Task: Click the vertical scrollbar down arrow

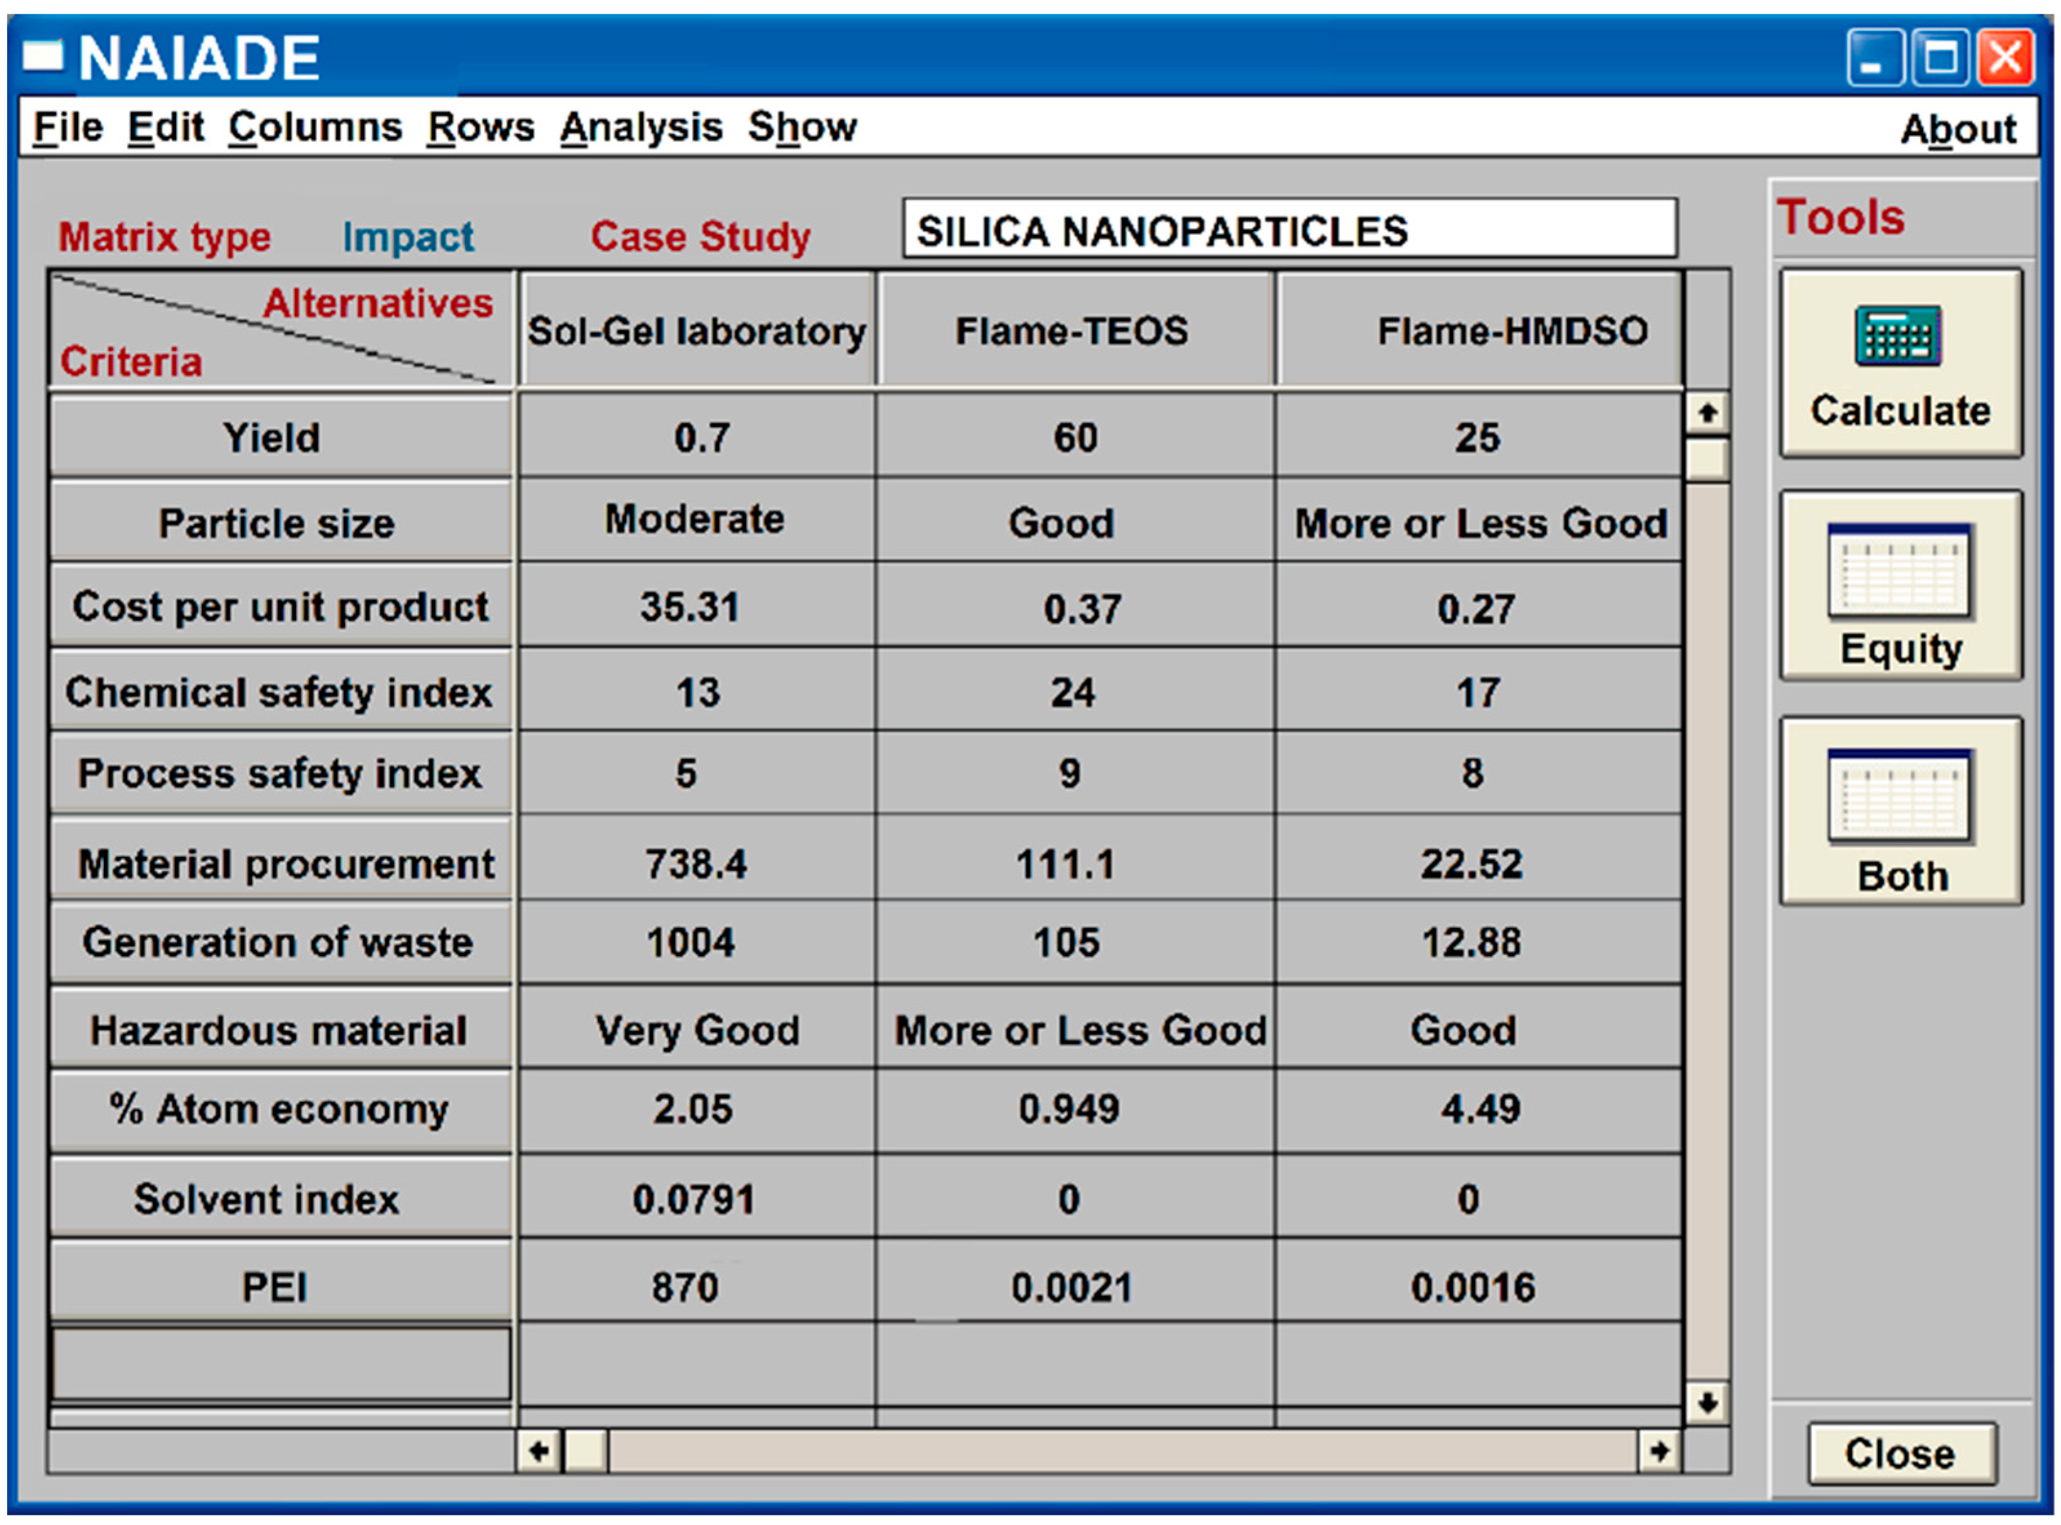Action: (x=1706, y=1403)
